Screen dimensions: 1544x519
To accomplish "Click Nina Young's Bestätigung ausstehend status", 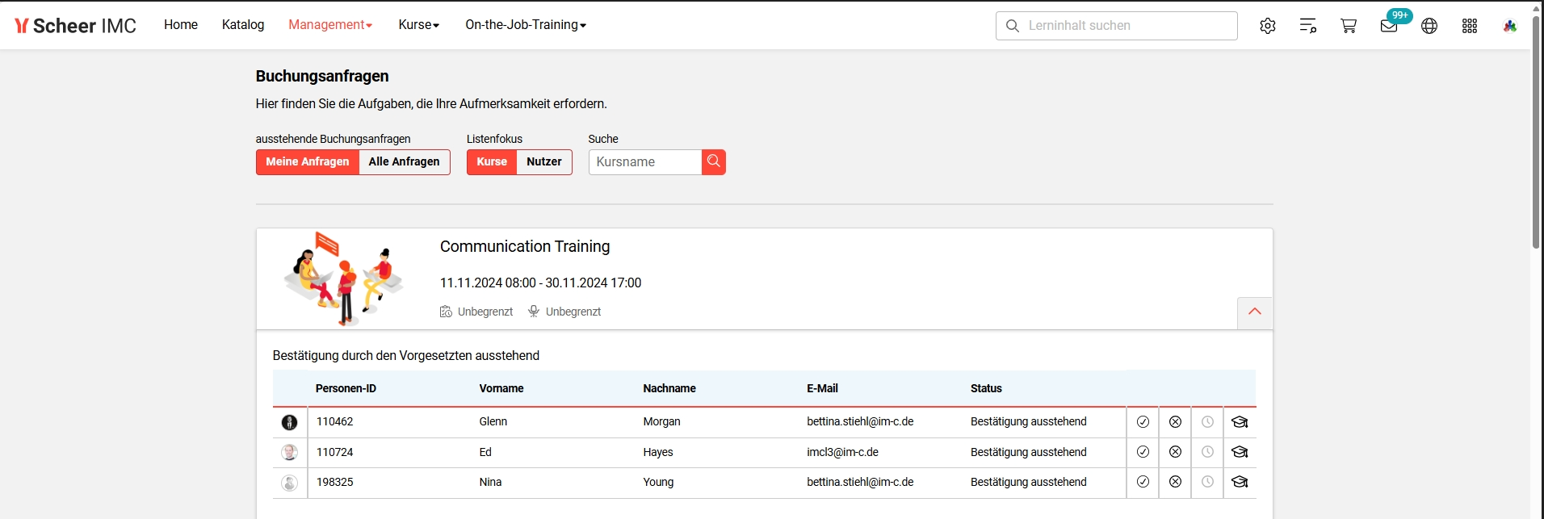I will click(1029, 483).
